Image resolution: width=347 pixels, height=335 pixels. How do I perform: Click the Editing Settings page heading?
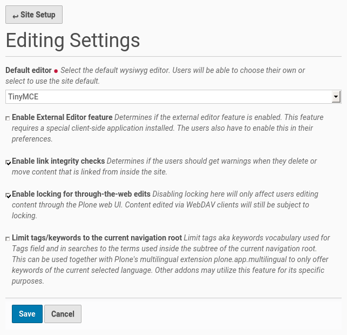click(x=73, y=41)
